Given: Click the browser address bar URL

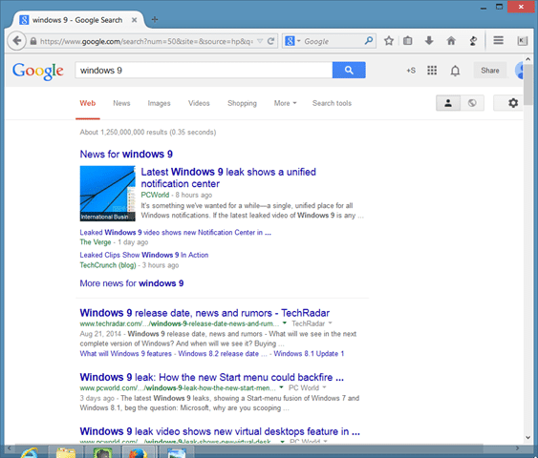Looking at the screenshot, I should [146, 41].
